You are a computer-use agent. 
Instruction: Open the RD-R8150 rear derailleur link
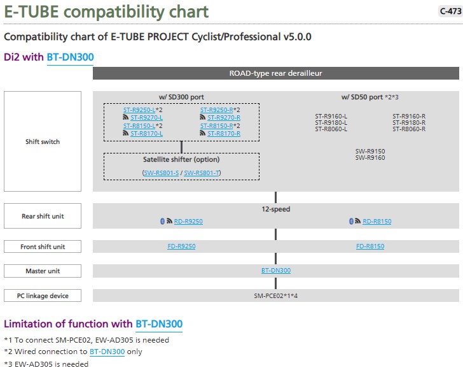[x=377, y=222]
